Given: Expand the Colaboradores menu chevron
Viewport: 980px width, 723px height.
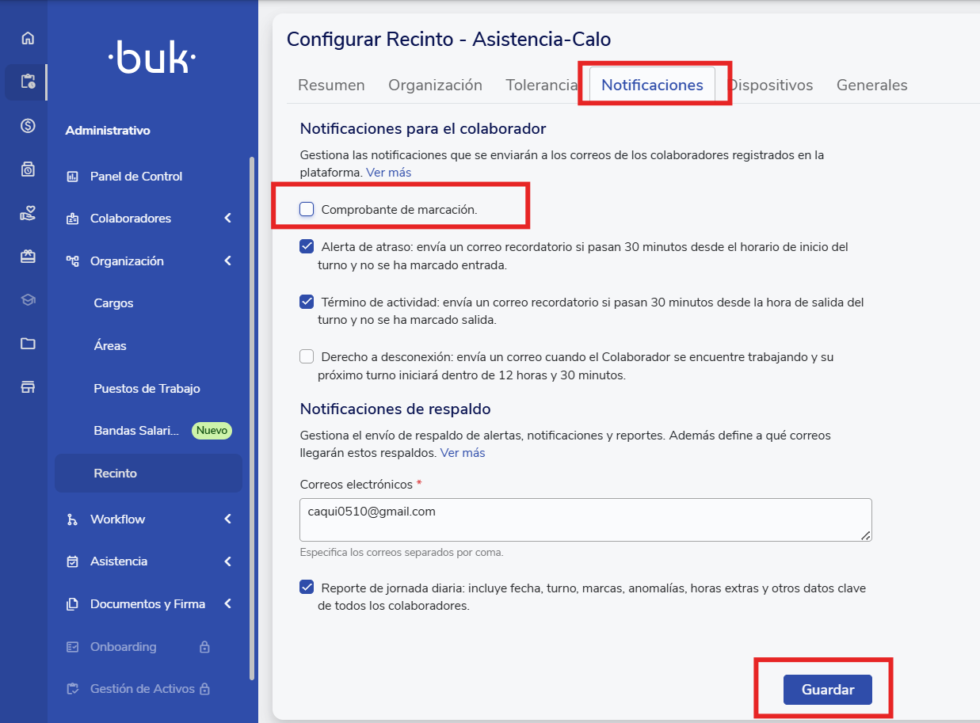Looking at the screenshot, I should (227, 219).
